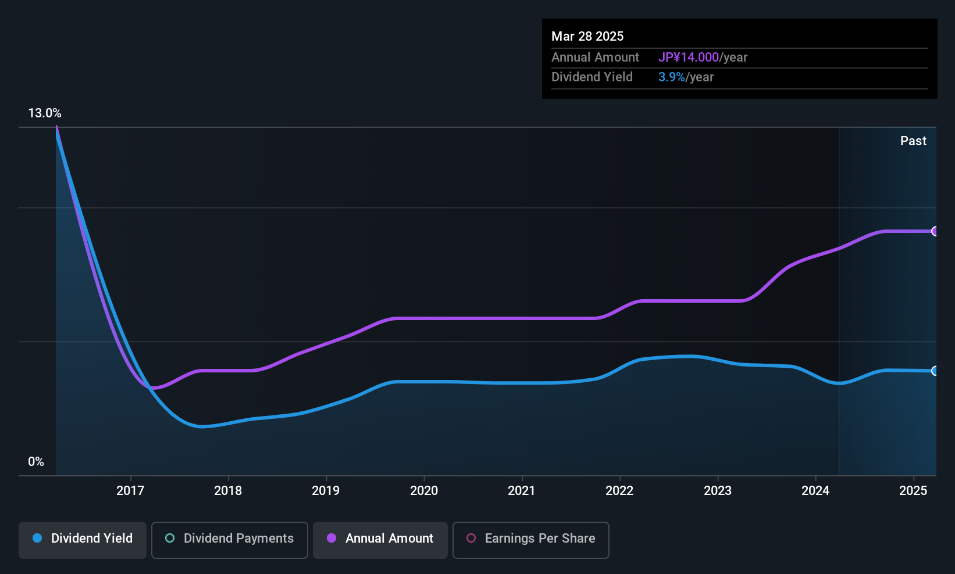Enable the Dividend Payments legend series

[229, 539]
